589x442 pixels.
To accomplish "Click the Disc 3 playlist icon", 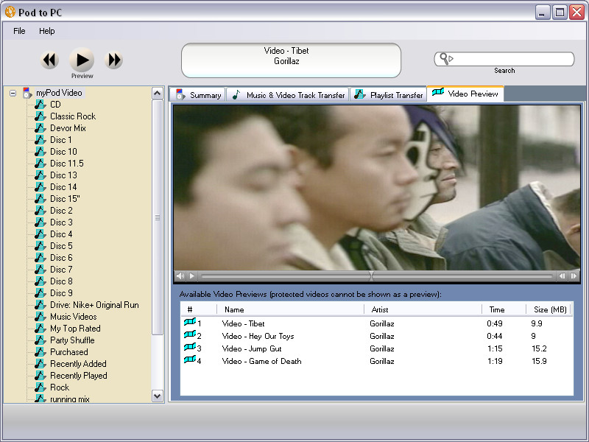I will (40, 222).
